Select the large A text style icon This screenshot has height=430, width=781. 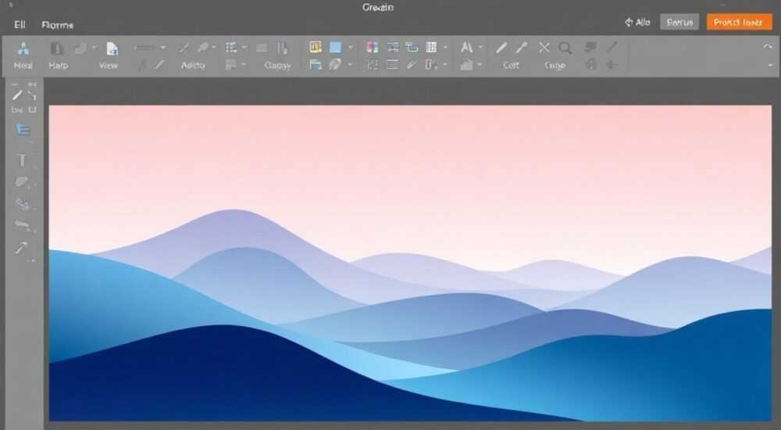pyautogui.click(x=466, y=48)
